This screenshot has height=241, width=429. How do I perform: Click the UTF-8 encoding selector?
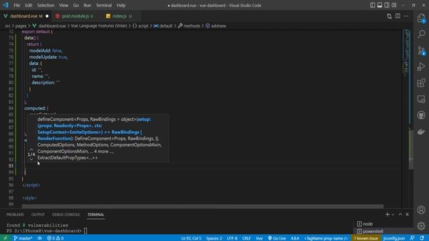(x=232, y=238)
